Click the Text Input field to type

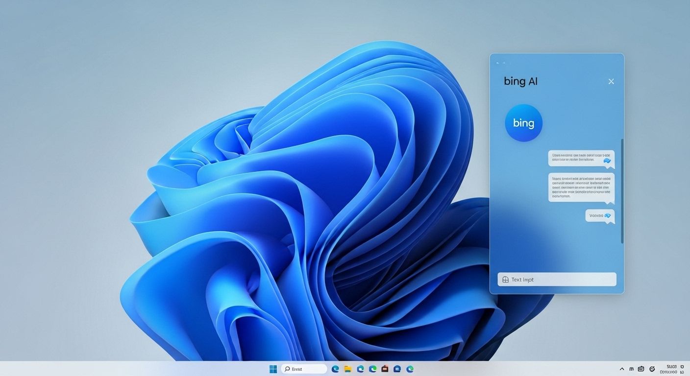pyautogui.click(x=556, y=279)
